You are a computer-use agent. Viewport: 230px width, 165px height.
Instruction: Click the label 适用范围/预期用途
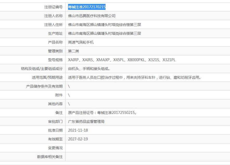47,77
